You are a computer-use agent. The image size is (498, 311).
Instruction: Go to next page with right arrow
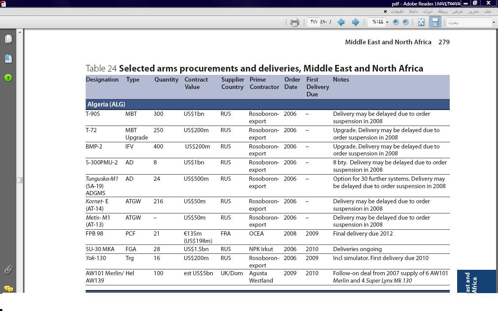click(355, 22)
